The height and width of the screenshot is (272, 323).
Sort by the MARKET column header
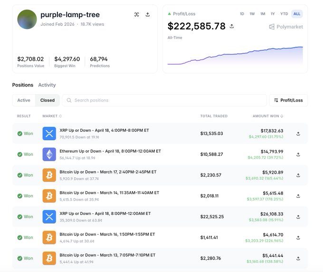tap(52, 116)
